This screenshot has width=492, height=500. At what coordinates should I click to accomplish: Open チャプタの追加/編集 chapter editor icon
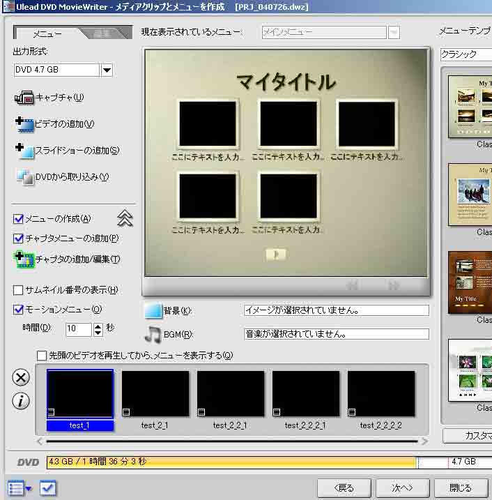pyautogui.click(x=24, y=259)
